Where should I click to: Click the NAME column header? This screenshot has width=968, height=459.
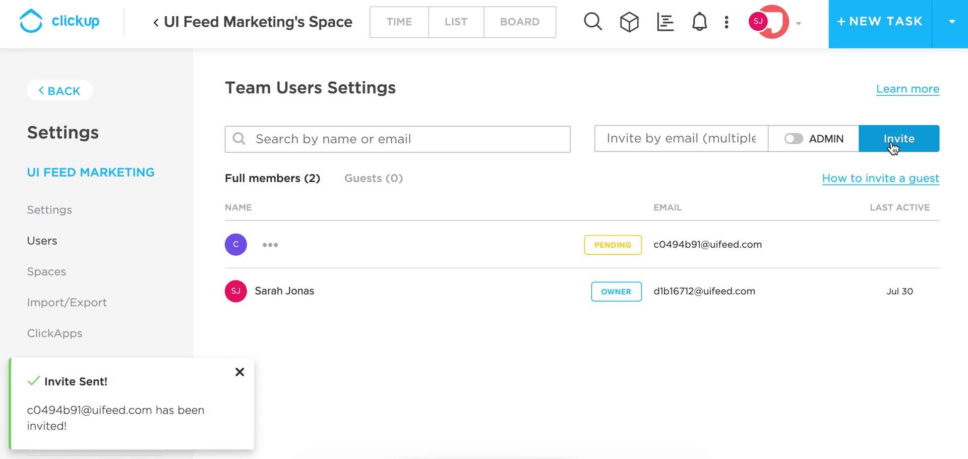[238, 207]
